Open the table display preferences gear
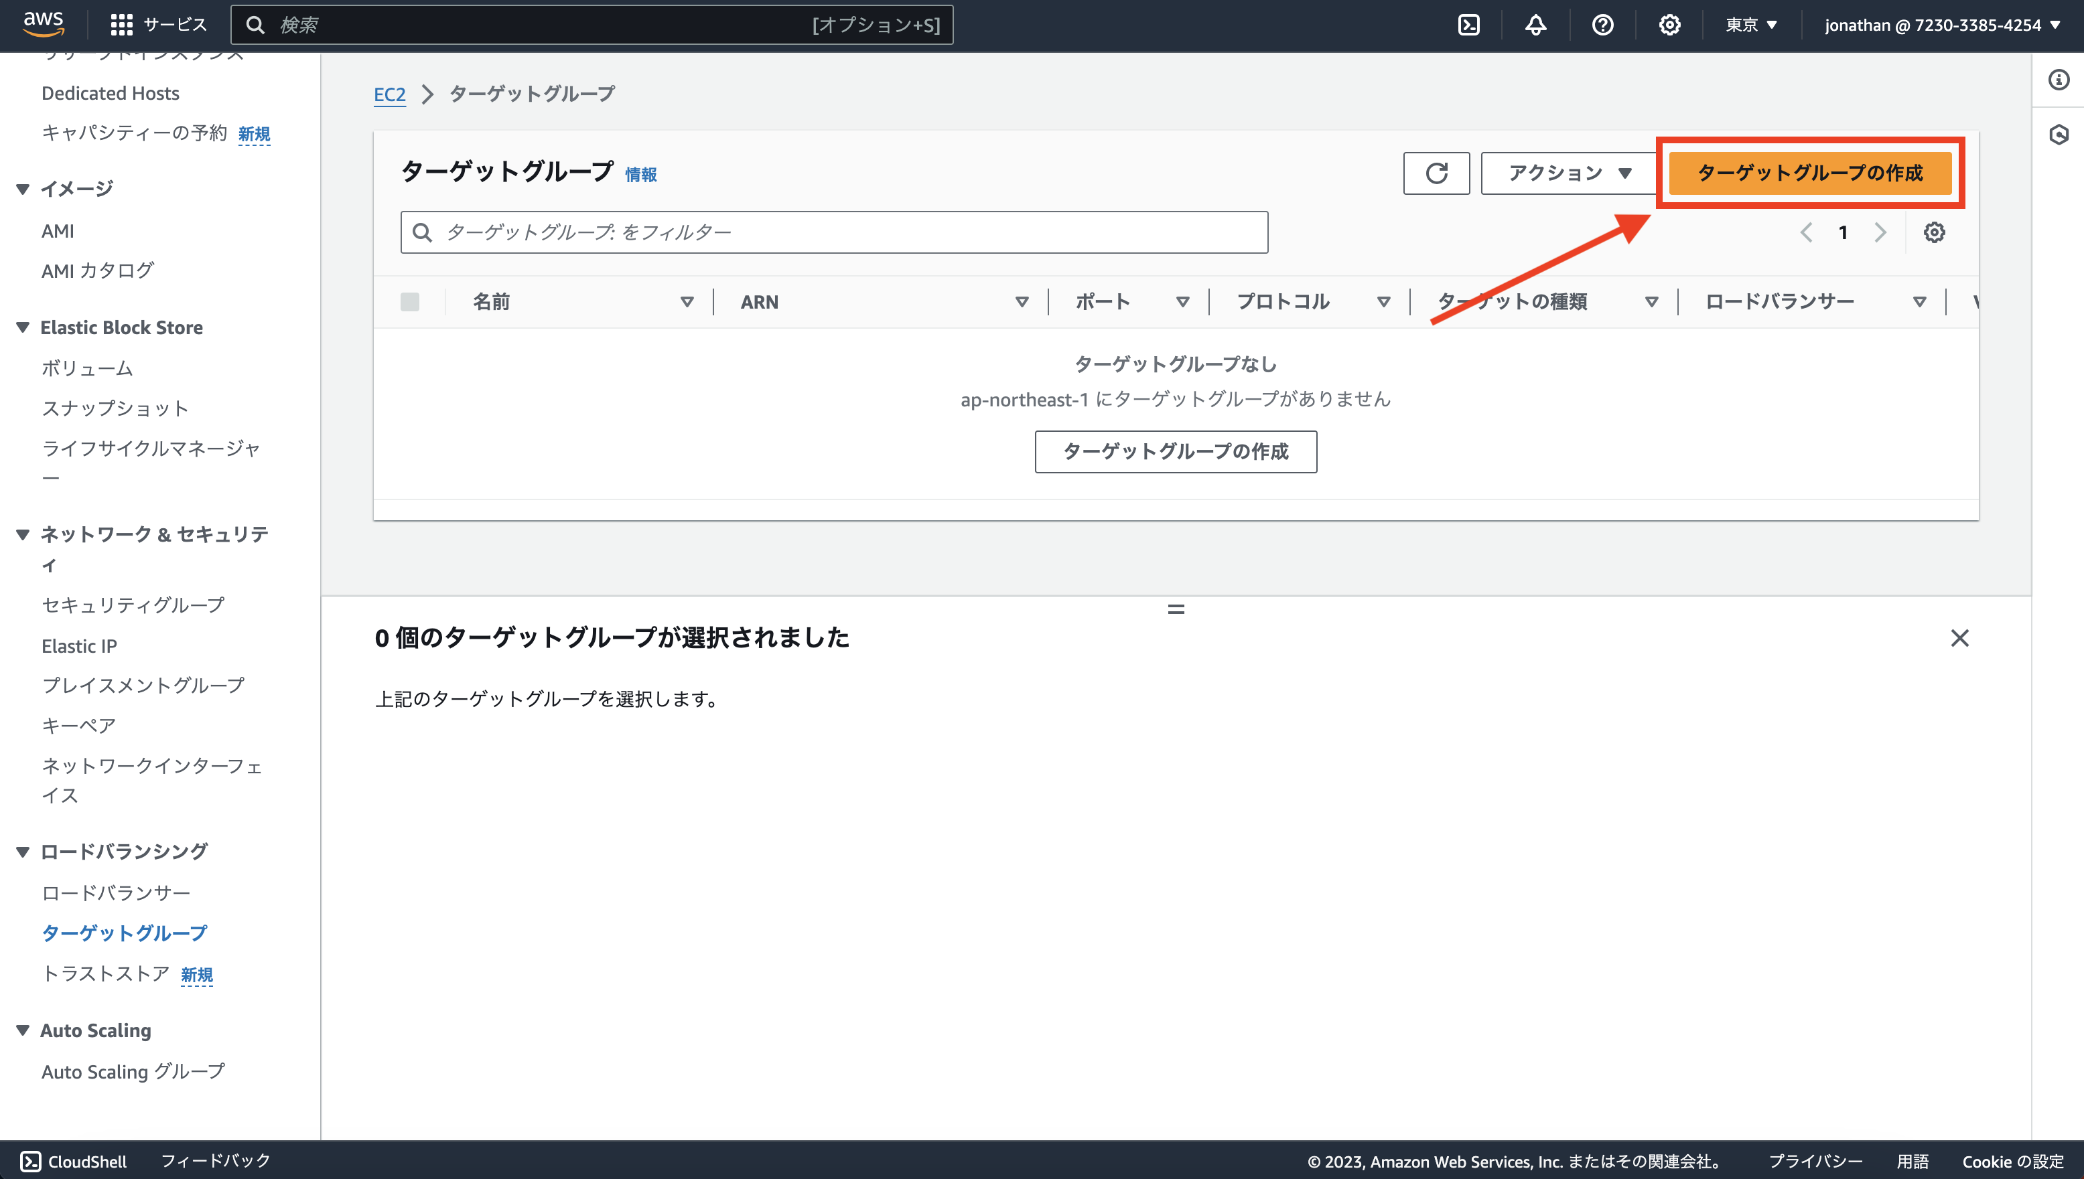This screenshot has height=1179, width=2084. (1935, 232)
